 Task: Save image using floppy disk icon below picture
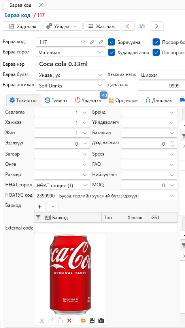pyautogui.click(x=92, y=320)
